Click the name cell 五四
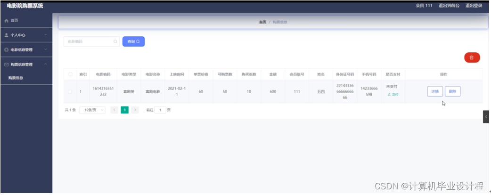 tap(321, 92)
